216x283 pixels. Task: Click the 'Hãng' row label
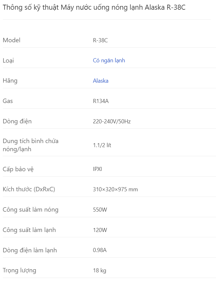pos(10,81)
